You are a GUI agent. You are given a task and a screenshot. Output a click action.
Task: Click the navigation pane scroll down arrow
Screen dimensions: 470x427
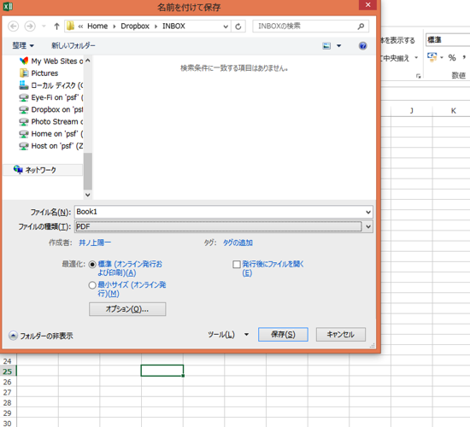87,195
